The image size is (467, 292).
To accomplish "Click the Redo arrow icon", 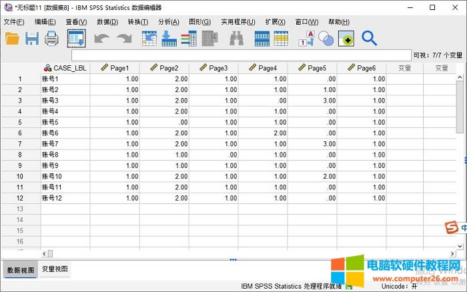I will point(123,39).
